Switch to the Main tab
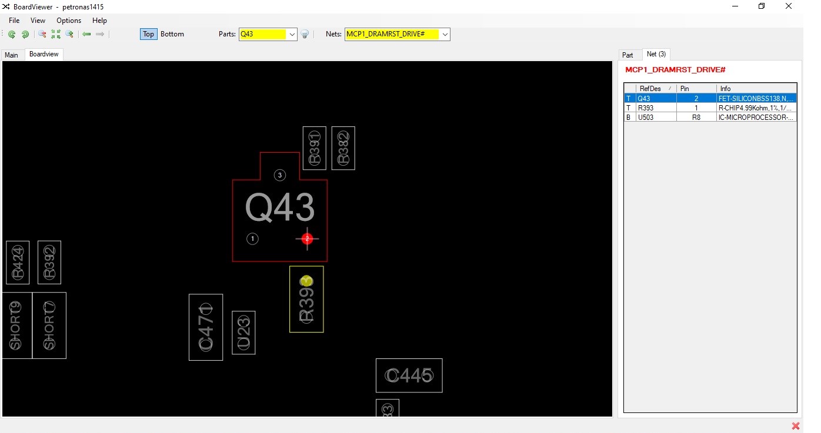This screenshot has width=821, height=433. (x=12, y=55)
